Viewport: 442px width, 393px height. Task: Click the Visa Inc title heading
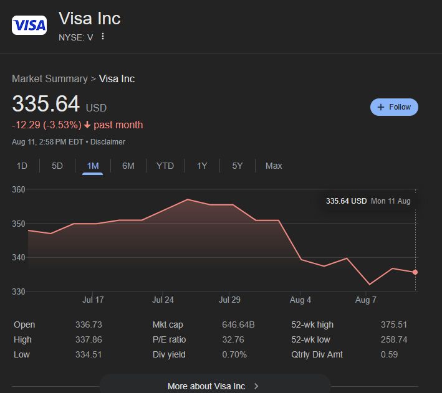(x=90, y=19)
